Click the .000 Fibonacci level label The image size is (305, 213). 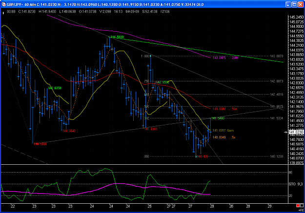[146, 156]
